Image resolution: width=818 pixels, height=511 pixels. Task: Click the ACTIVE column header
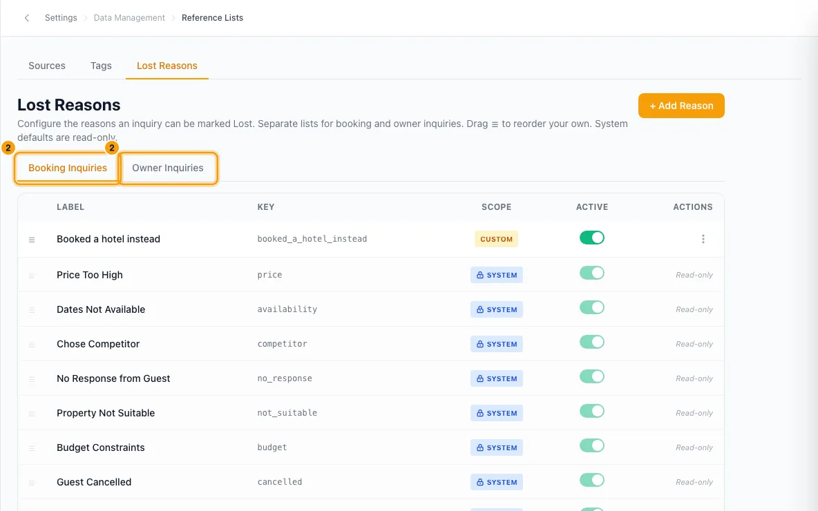click(591, 207)
